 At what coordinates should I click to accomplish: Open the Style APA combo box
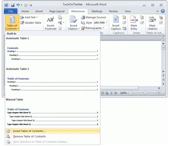[101, 22]
